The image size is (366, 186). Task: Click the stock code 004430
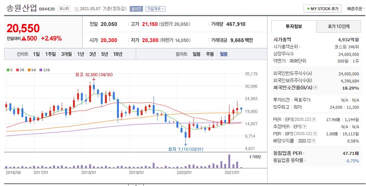(x=47, y=9)
